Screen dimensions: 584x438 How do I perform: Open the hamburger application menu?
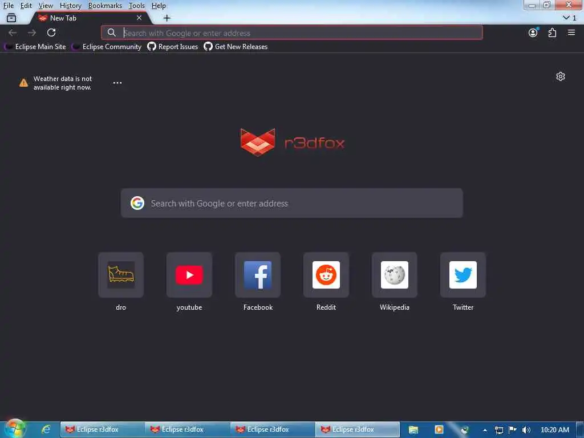point(571,33)
